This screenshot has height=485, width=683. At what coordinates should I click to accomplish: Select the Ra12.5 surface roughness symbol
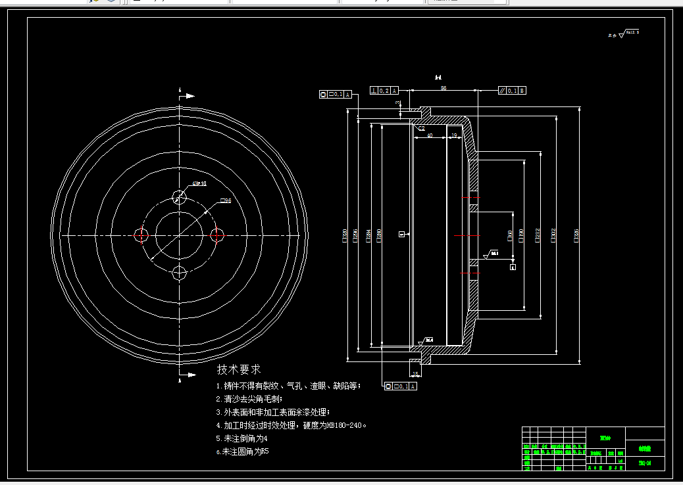coord(628,34)
